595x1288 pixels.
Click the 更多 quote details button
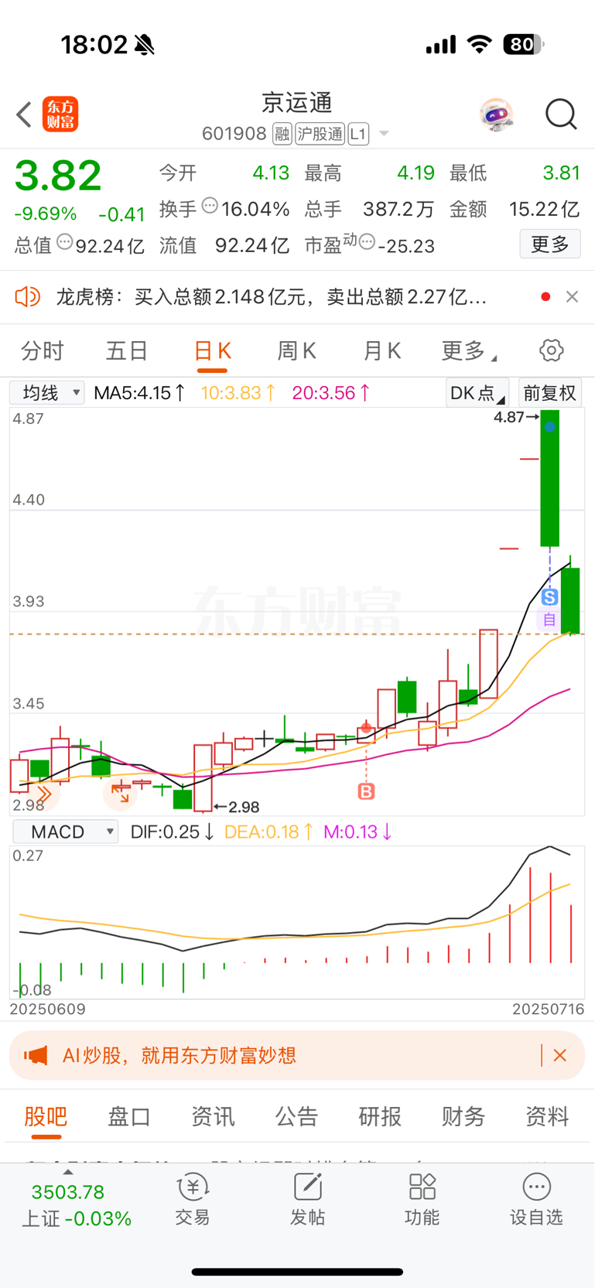[550, 244]
